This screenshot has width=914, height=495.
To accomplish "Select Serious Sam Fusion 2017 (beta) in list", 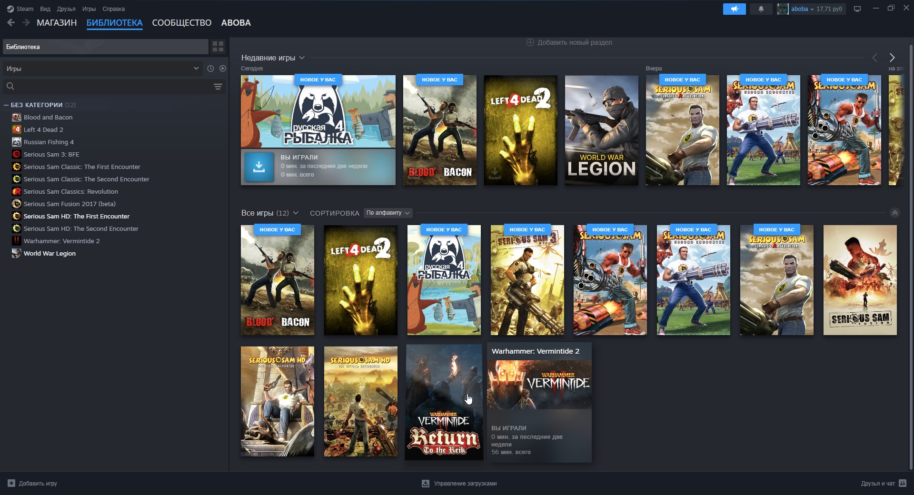I will point(70,204).
